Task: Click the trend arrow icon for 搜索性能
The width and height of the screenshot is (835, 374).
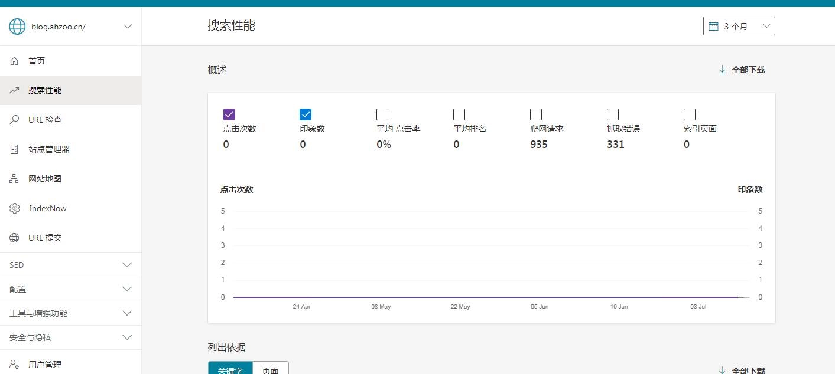Action: pyautogui.click(x=15, y=90)
